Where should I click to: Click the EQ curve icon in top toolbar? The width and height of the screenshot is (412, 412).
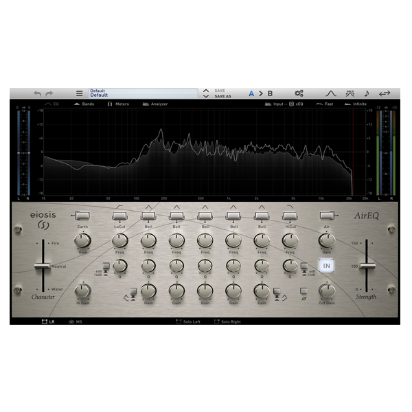(x=330, y=93)
